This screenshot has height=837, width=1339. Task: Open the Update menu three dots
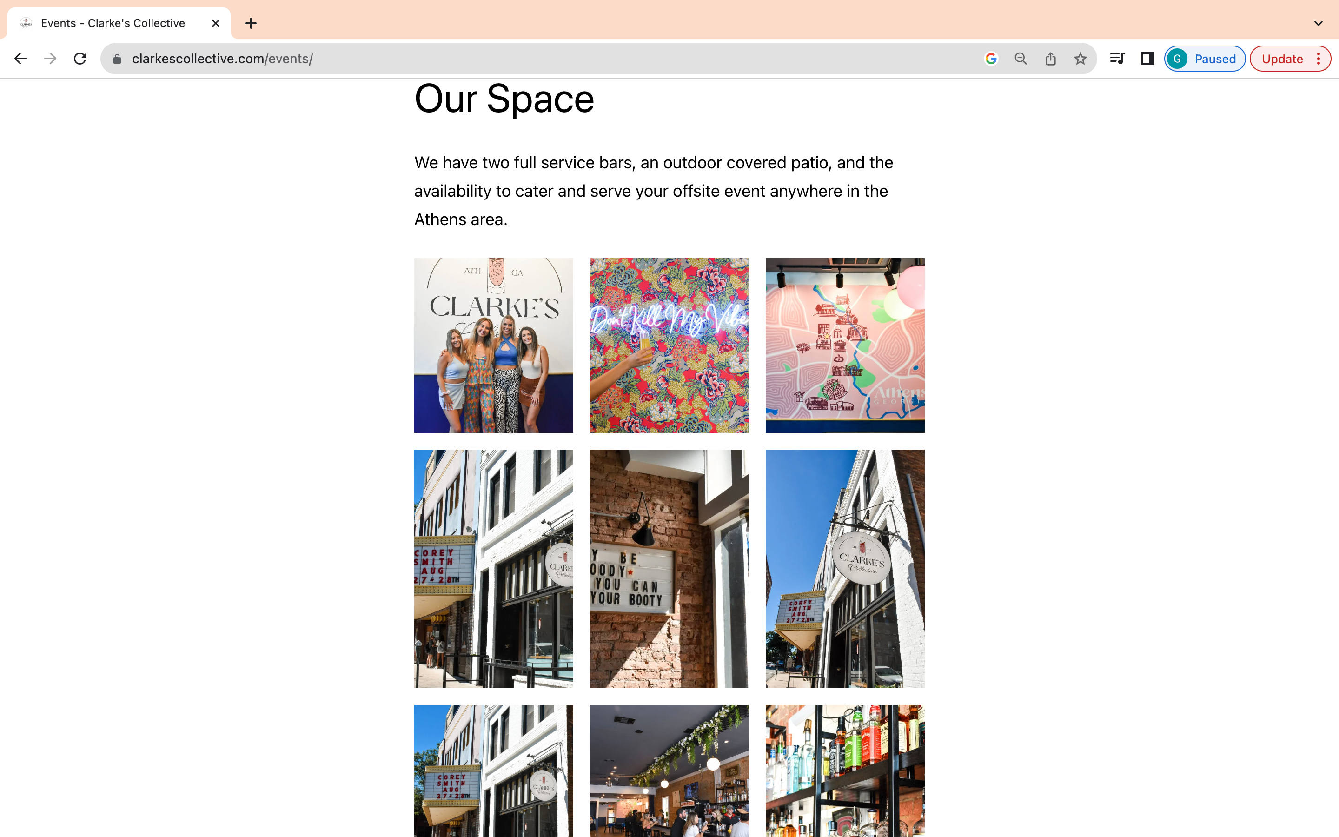1319,59
